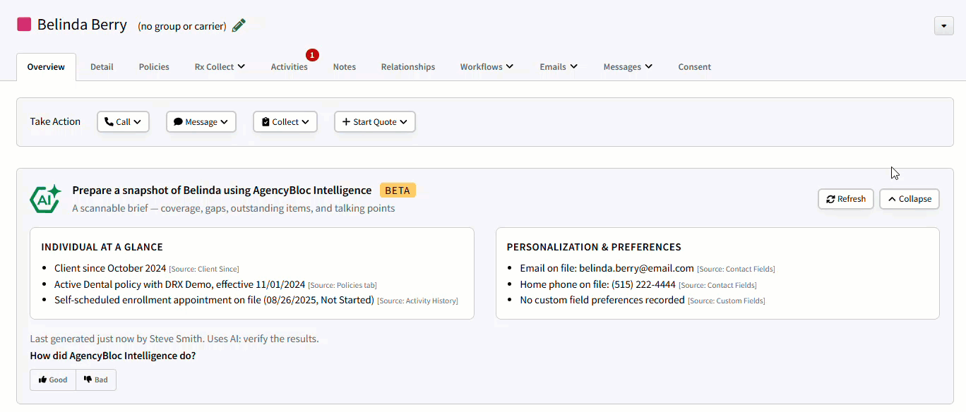966x412 pixels.
Task: Expand the Emails tab dropdown
Action: tap(559, 67)
